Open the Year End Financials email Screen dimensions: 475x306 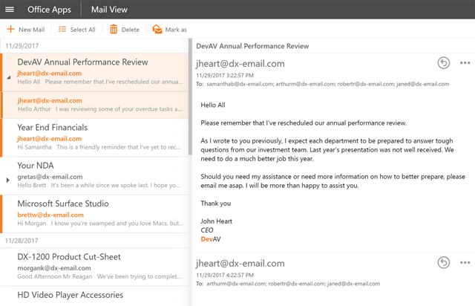click(96, 137)
